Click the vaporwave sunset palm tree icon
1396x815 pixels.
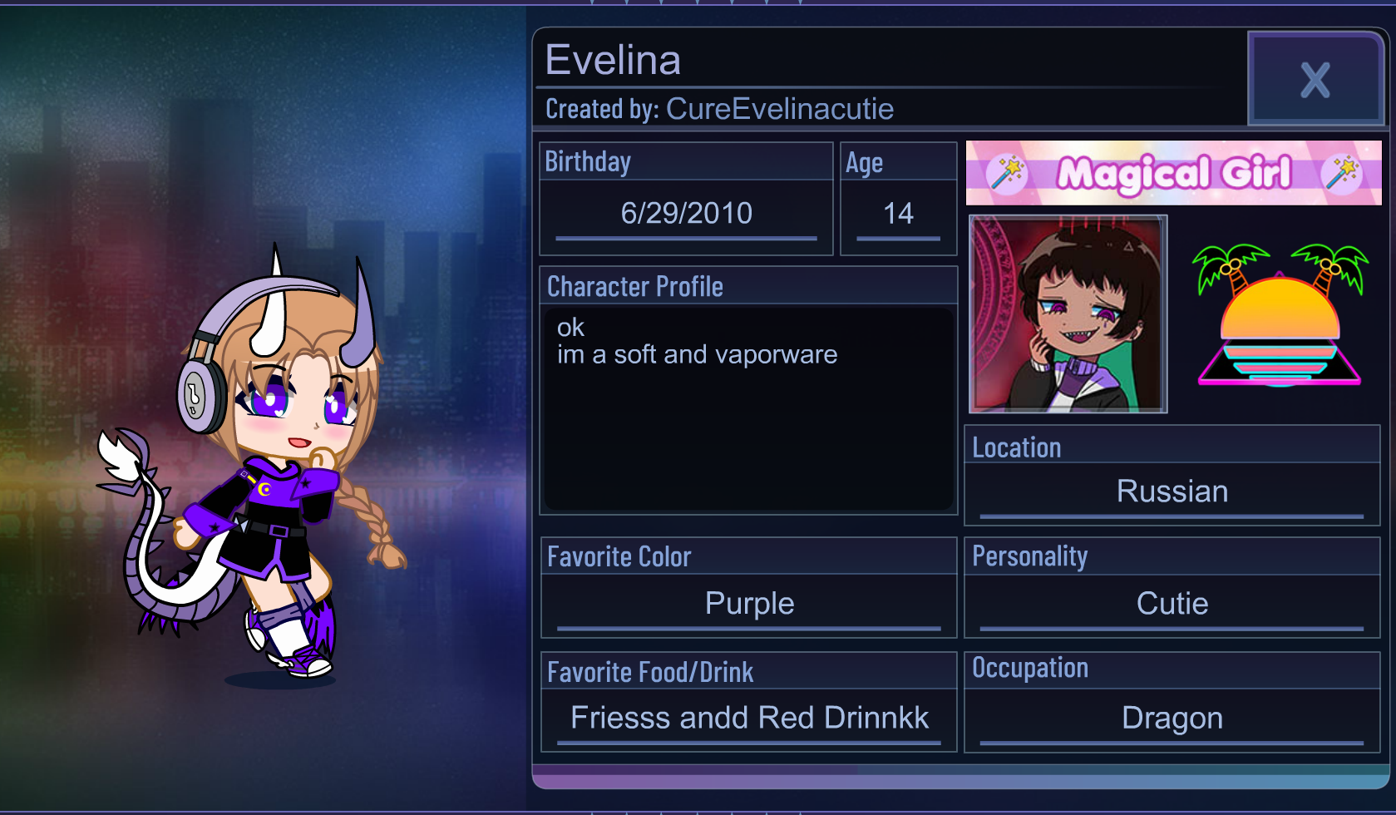click(x=1280, y=315)
